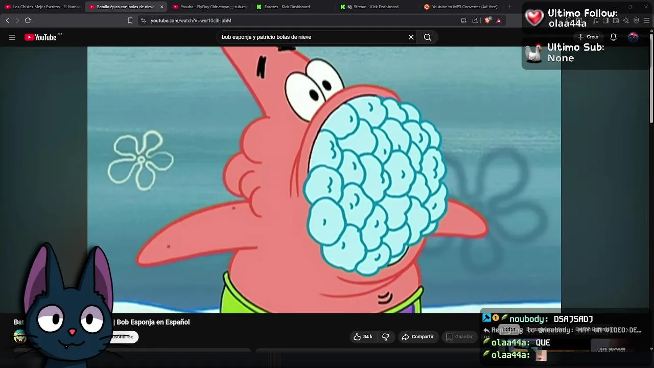
Task: Click the Crear button
Action: (x=588, y=37)
